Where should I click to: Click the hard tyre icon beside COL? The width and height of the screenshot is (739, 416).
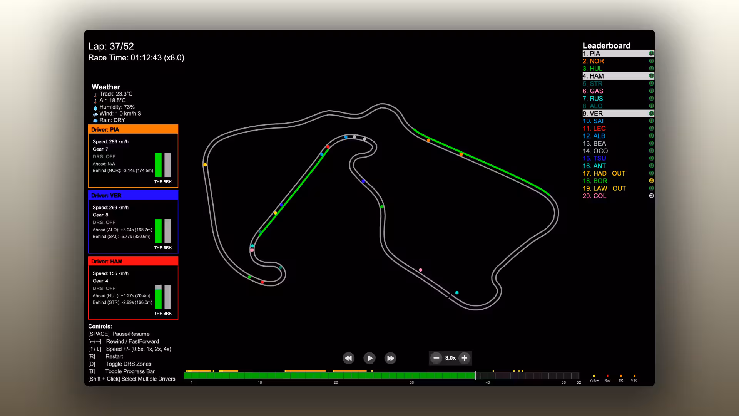pyautogui.click(x=651, y=196)
